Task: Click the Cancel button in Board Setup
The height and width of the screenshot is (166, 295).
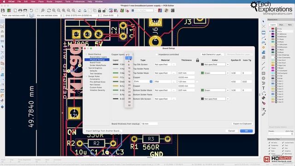Action: [231, 131]
